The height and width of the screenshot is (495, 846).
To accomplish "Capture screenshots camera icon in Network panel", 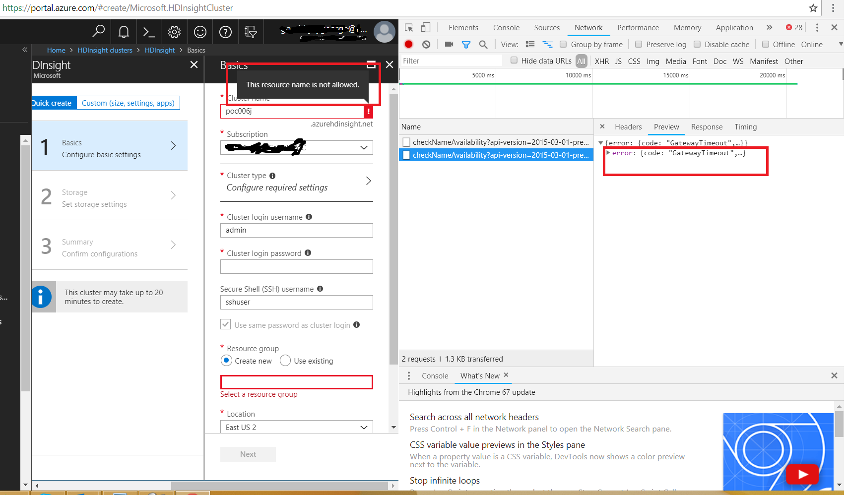I will click(x=449, y=44).
